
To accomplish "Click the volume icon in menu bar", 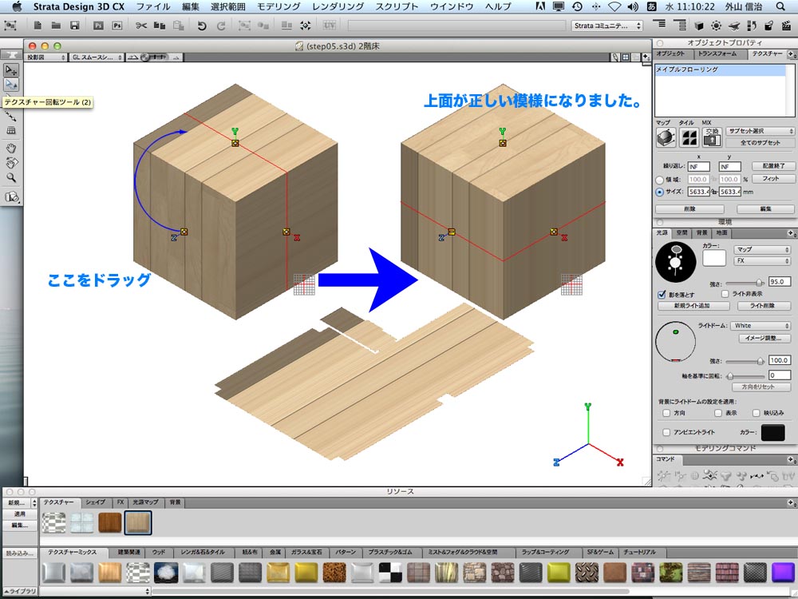I will coord(633,6).
